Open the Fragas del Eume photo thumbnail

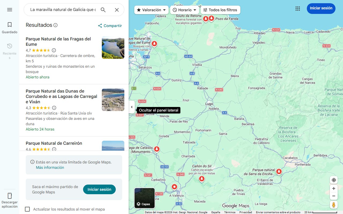tap(113, 48)
